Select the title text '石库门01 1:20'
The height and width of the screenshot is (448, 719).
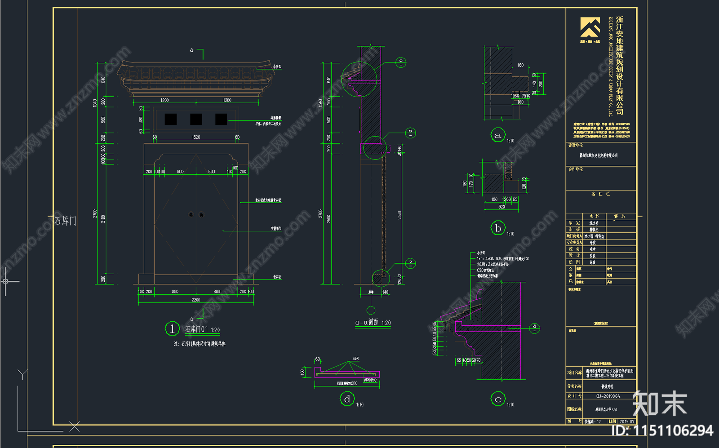tap(203, 329)
